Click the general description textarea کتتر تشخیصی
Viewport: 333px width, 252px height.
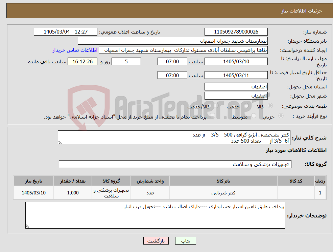click(174, 138)
